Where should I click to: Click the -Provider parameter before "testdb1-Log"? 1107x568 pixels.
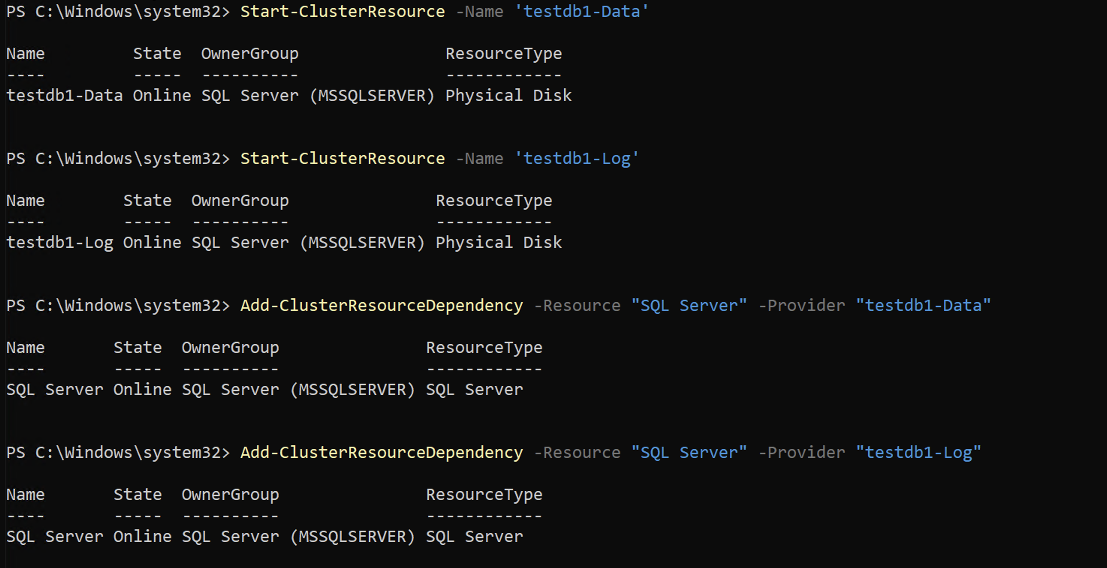(801, 452)
